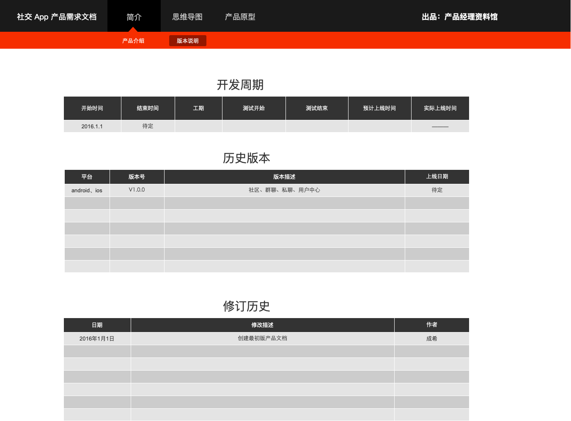Select the 产品介绍 sub-tab
Image resolution: width=571 pixels, height=421 pixels.
(133, 41)
